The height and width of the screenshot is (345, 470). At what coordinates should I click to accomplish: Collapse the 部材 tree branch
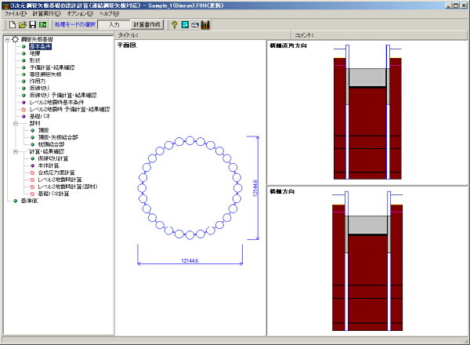[15, 123]
